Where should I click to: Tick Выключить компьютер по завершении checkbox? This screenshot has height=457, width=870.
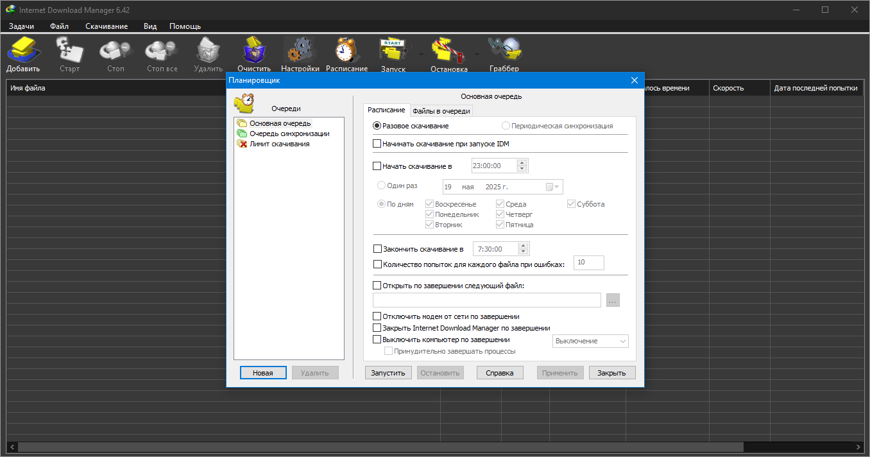tap(377, 340)
